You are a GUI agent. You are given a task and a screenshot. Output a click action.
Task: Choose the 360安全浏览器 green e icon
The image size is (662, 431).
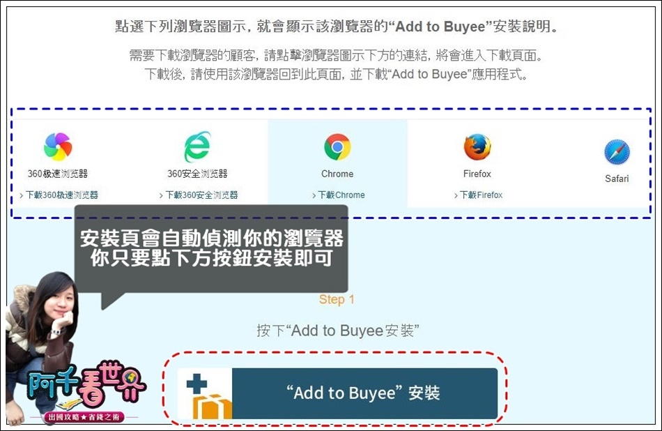coord(197,146)
